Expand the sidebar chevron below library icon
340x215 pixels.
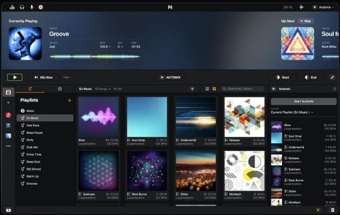pos(8,102)
